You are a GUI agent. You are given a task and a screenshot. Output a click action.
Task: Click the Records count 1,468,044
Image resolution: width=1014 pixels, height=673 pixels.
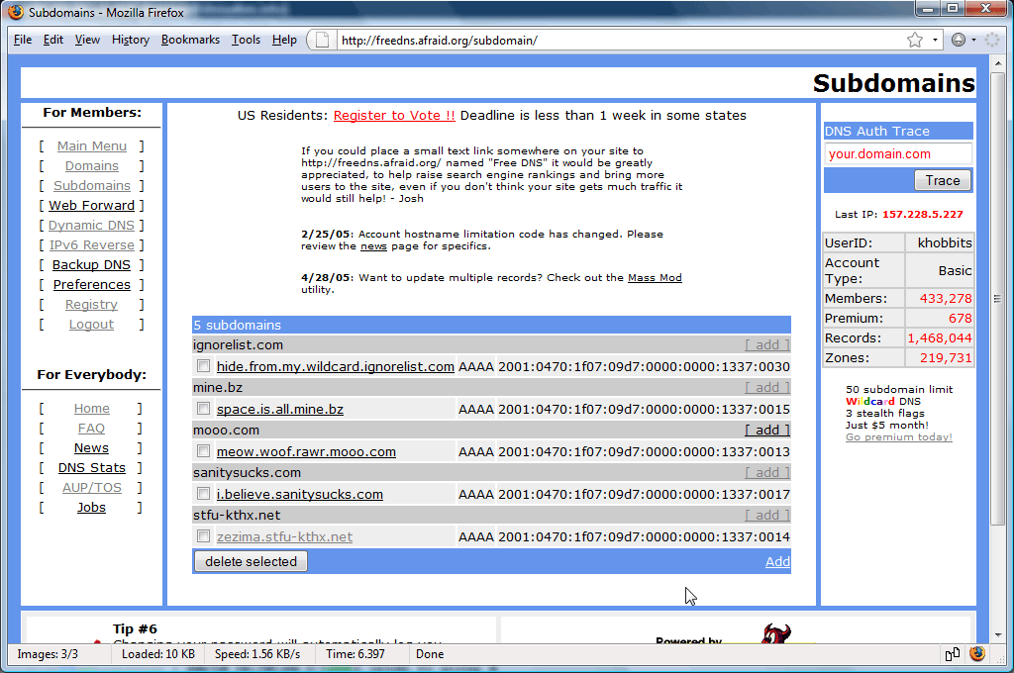tap(940, 338)
